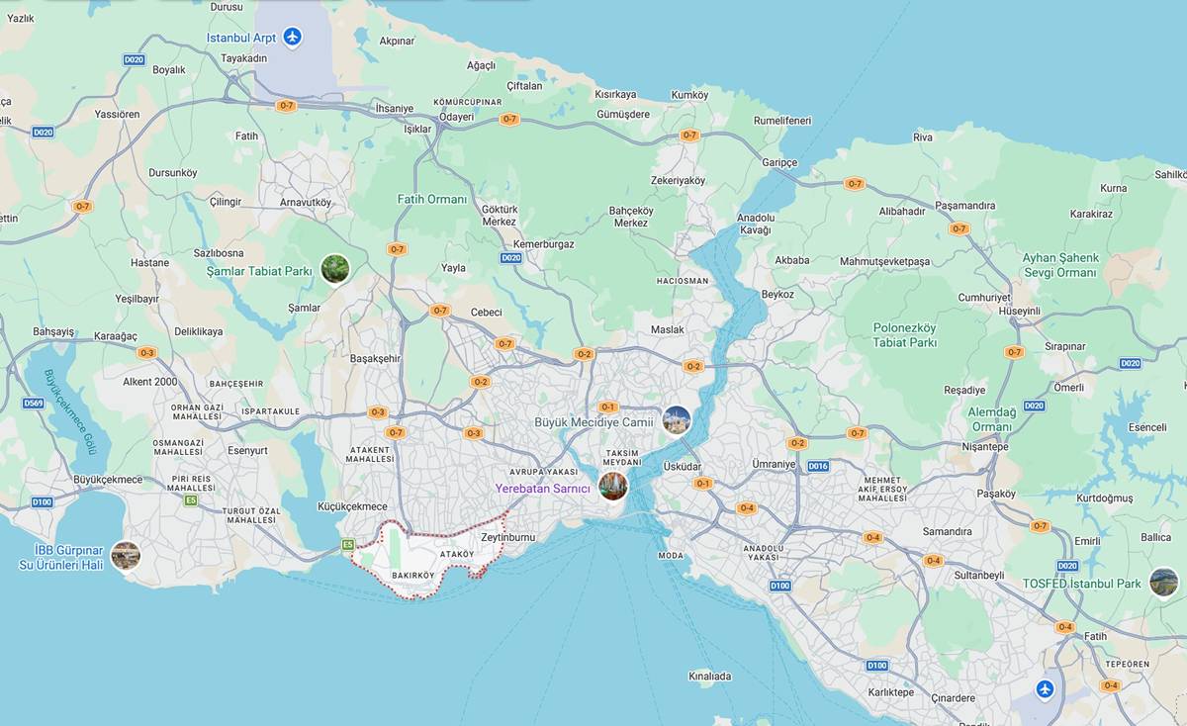The image size is (1187, 726).
Task: Select the Yerebatan Sarnıcı label
Action: 543,489
